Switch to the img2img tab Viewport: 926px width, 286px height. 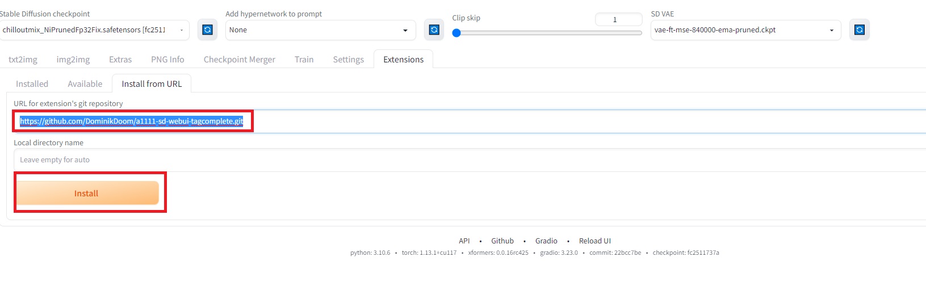[73, 60]
